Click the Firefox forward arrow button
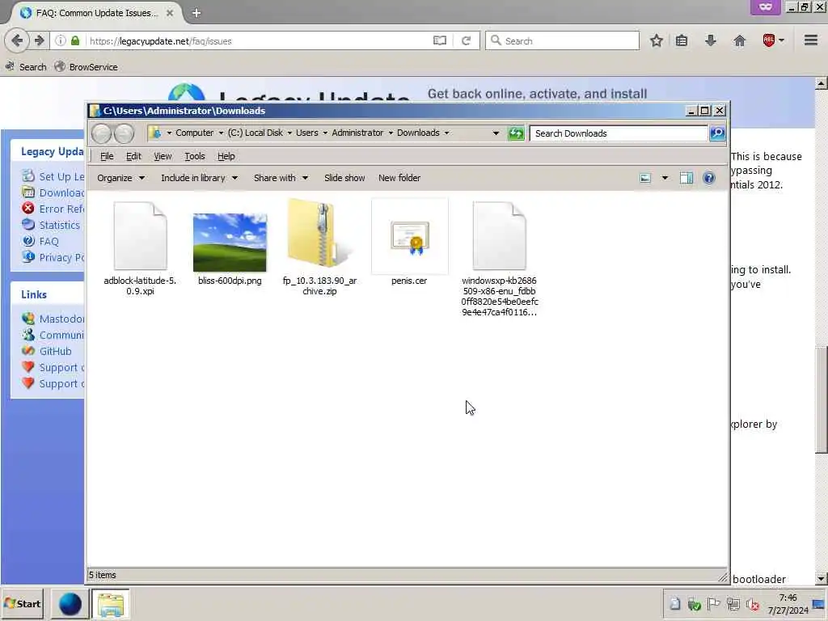Viewport: 828px width, 621px height. point(39,40)
